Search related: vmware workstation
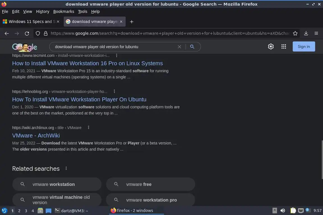 click(57, 184)
